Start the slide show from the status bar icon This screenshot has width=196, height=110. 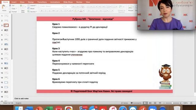click(160, 103)
